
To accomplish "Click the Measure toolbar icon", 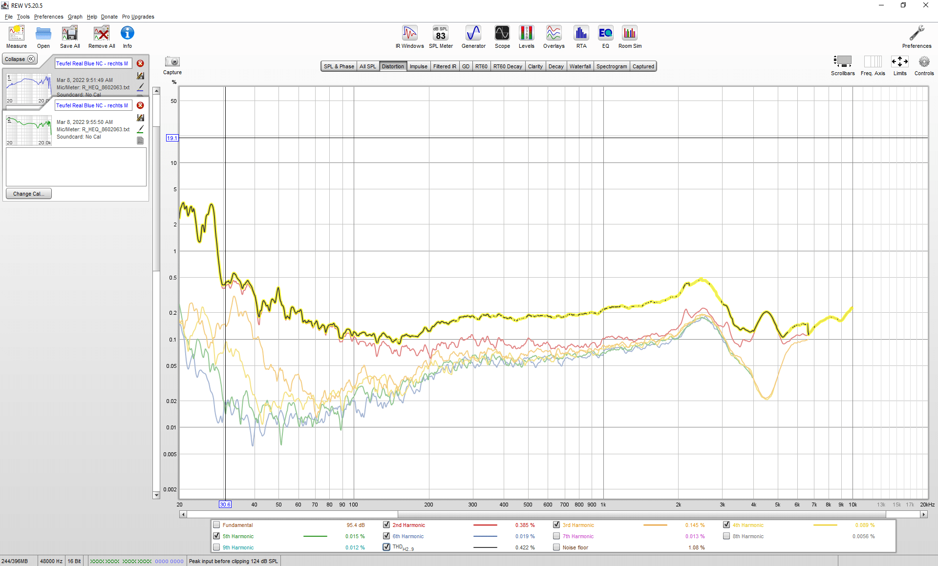I will click(17, 37).
